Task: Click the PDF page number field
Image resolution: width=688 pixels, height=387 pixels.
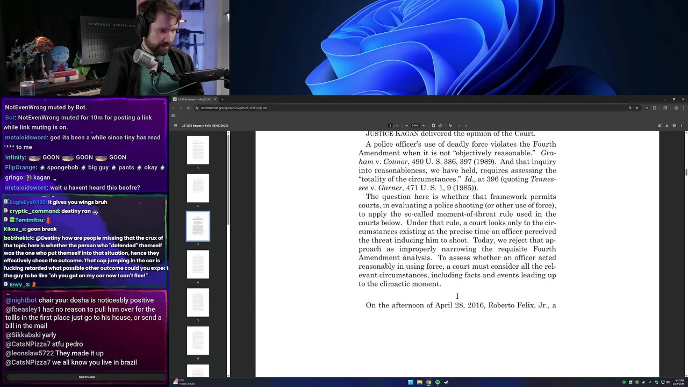Action: click(x=390, y=126)
